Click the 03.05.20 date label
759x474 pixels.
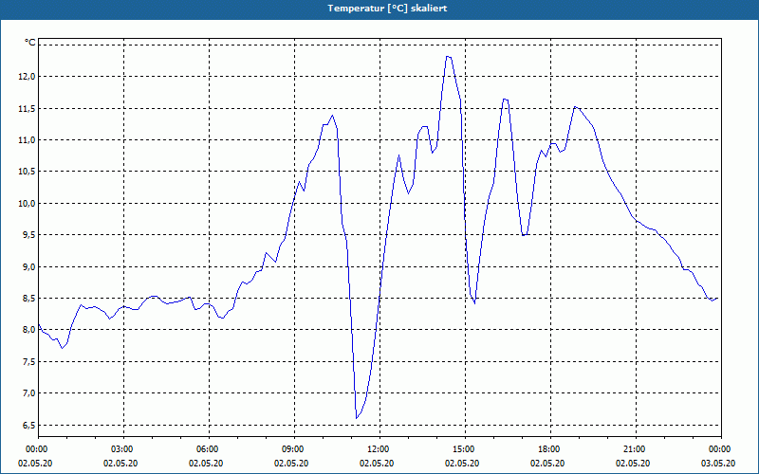tap(718, 464)
